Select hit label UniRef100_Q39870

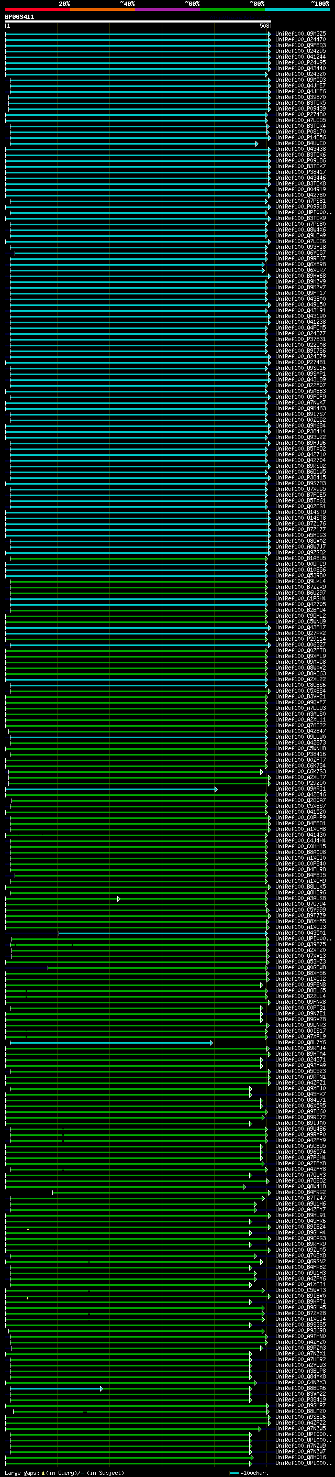click(300, 97)
